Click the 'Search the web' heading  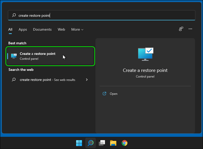coord(21,70)
